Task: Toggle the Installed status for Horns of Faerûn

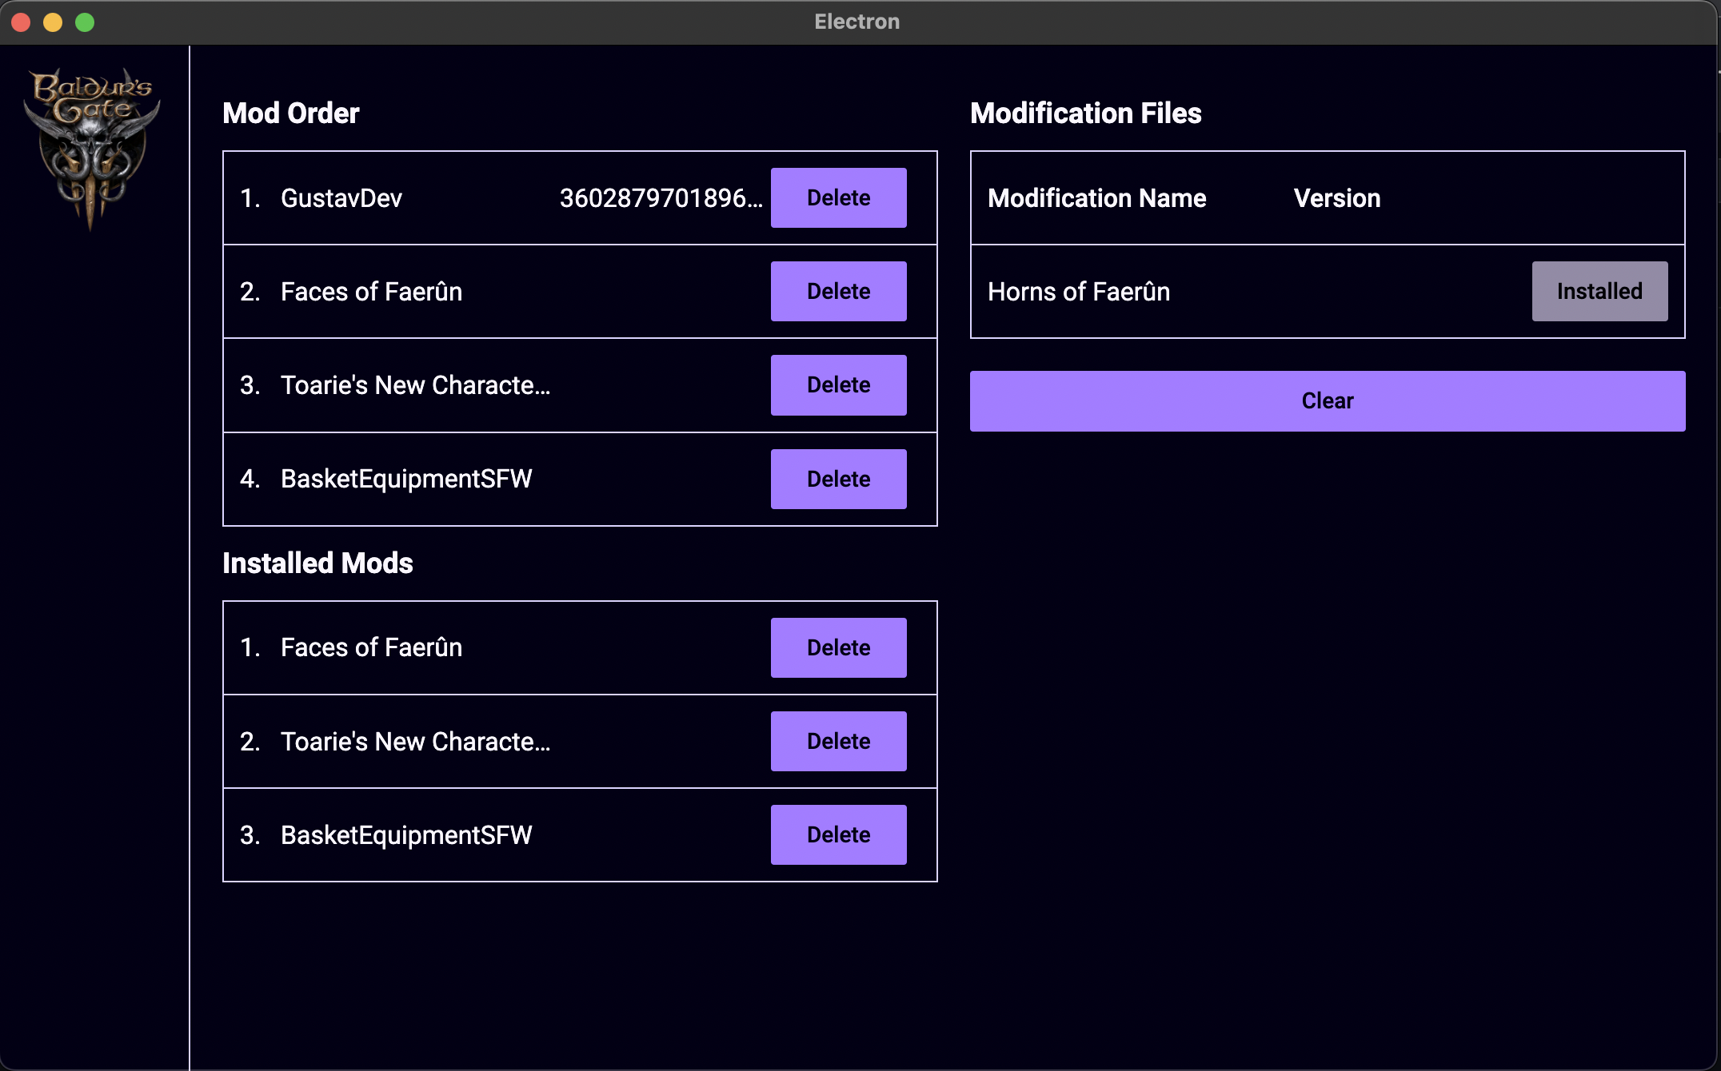Action: point(1599,291)
